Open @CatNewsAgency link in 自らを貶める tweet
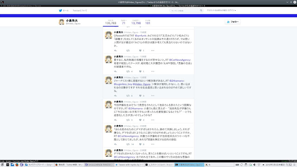The image size is (297, 167). tap(129, 136)
